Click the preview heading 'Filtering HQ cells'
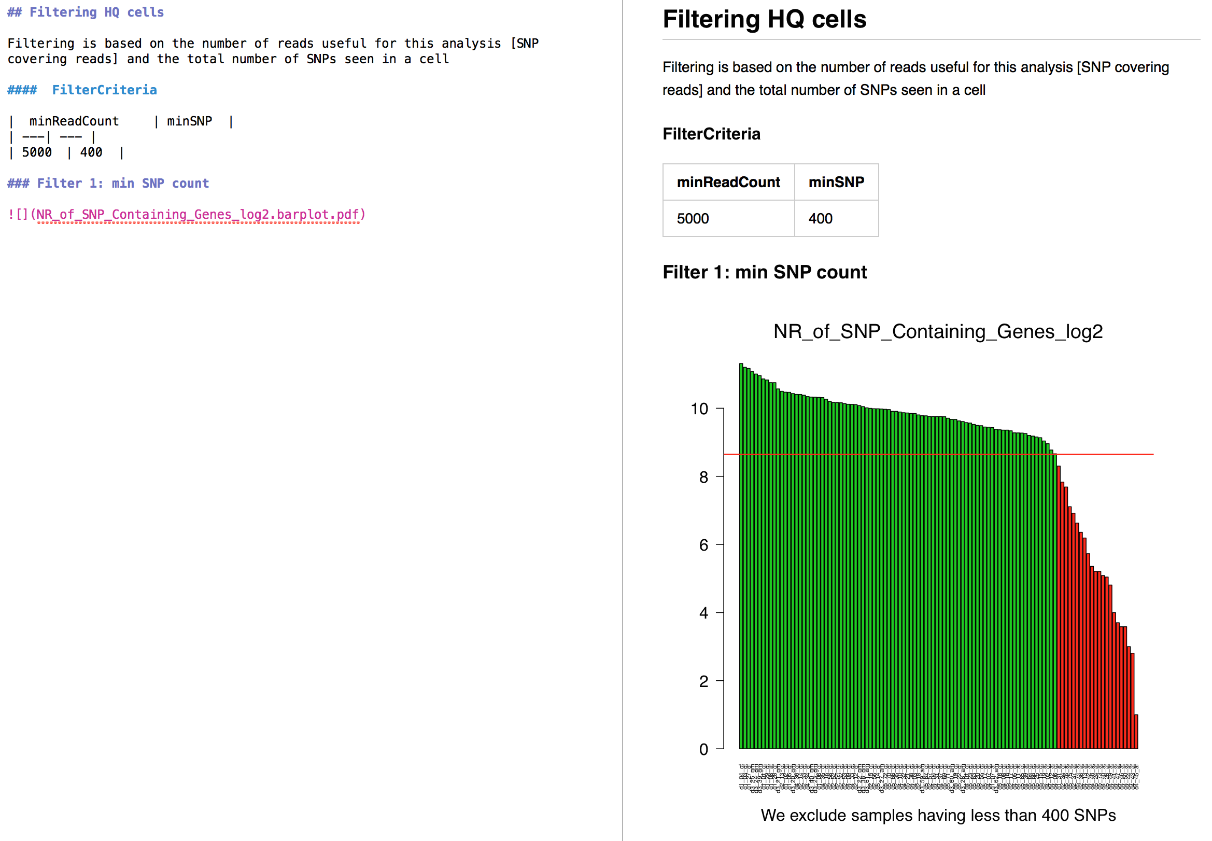 coord(764,20)
